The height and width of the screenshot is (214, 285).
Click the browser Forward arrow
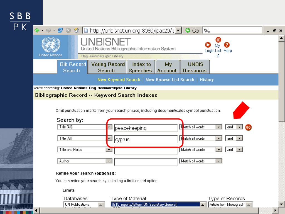[48, 30]
